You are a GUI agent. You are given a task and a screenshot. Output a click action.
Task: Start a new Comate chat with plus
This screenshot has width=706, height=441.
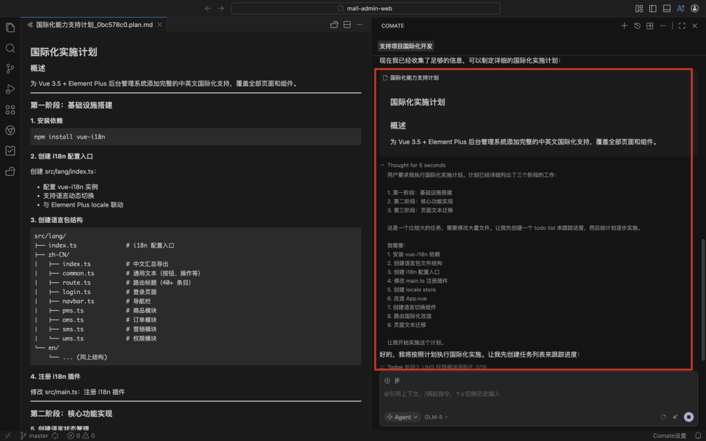[624, 25]
